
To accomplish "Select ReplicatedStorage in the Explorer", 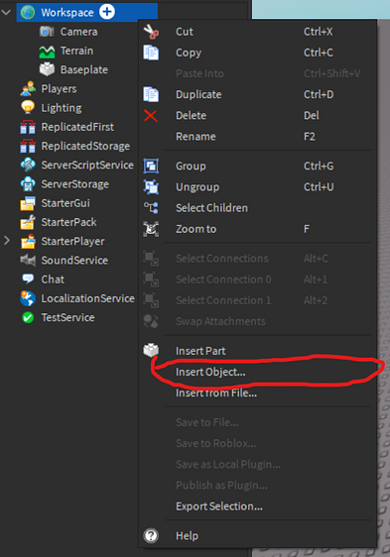I will pos(85,146).
